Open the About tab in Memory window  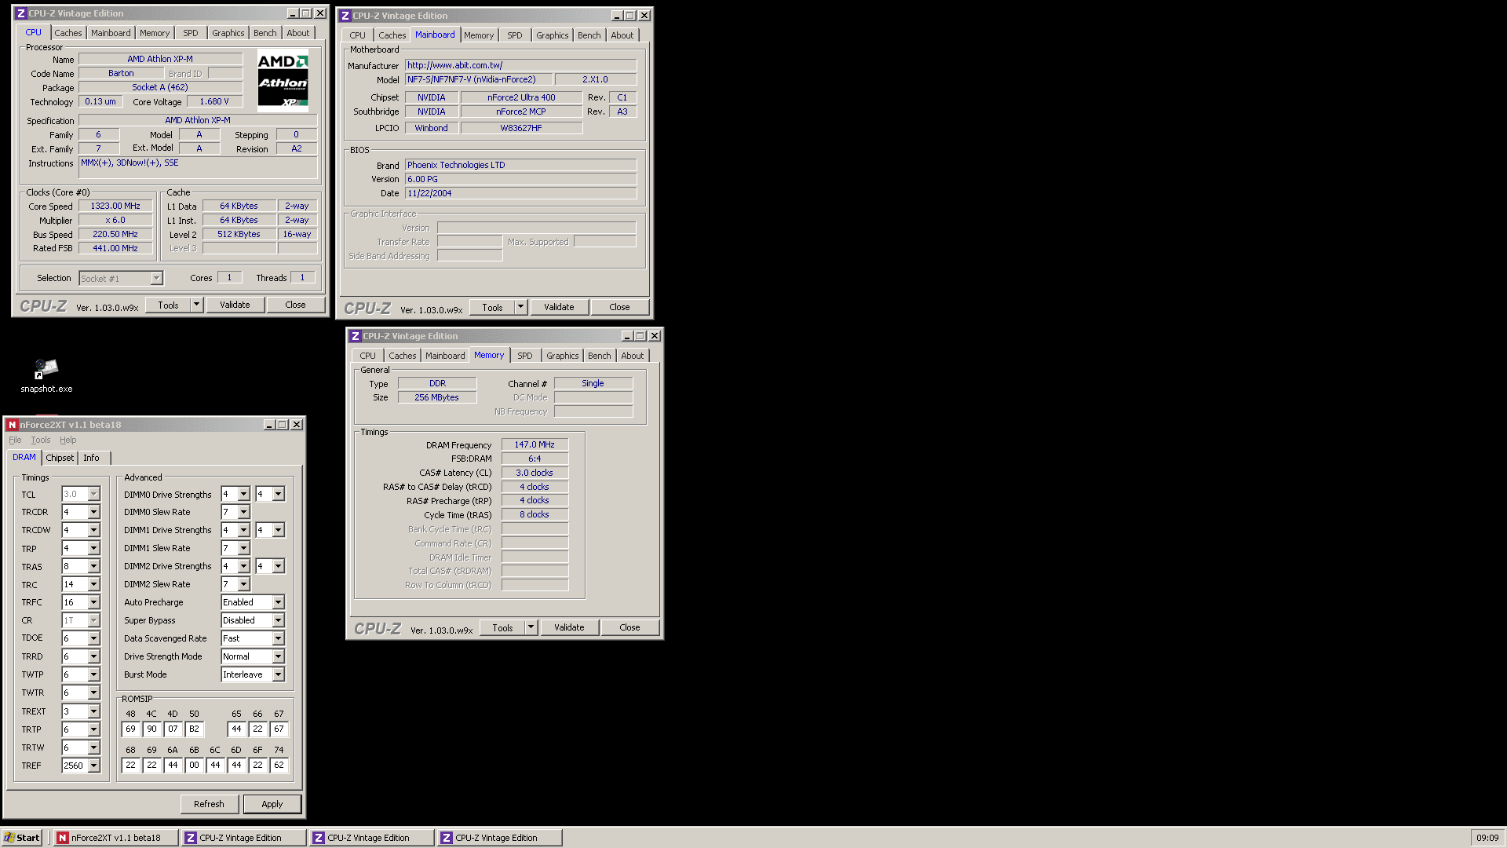point(632,356)
